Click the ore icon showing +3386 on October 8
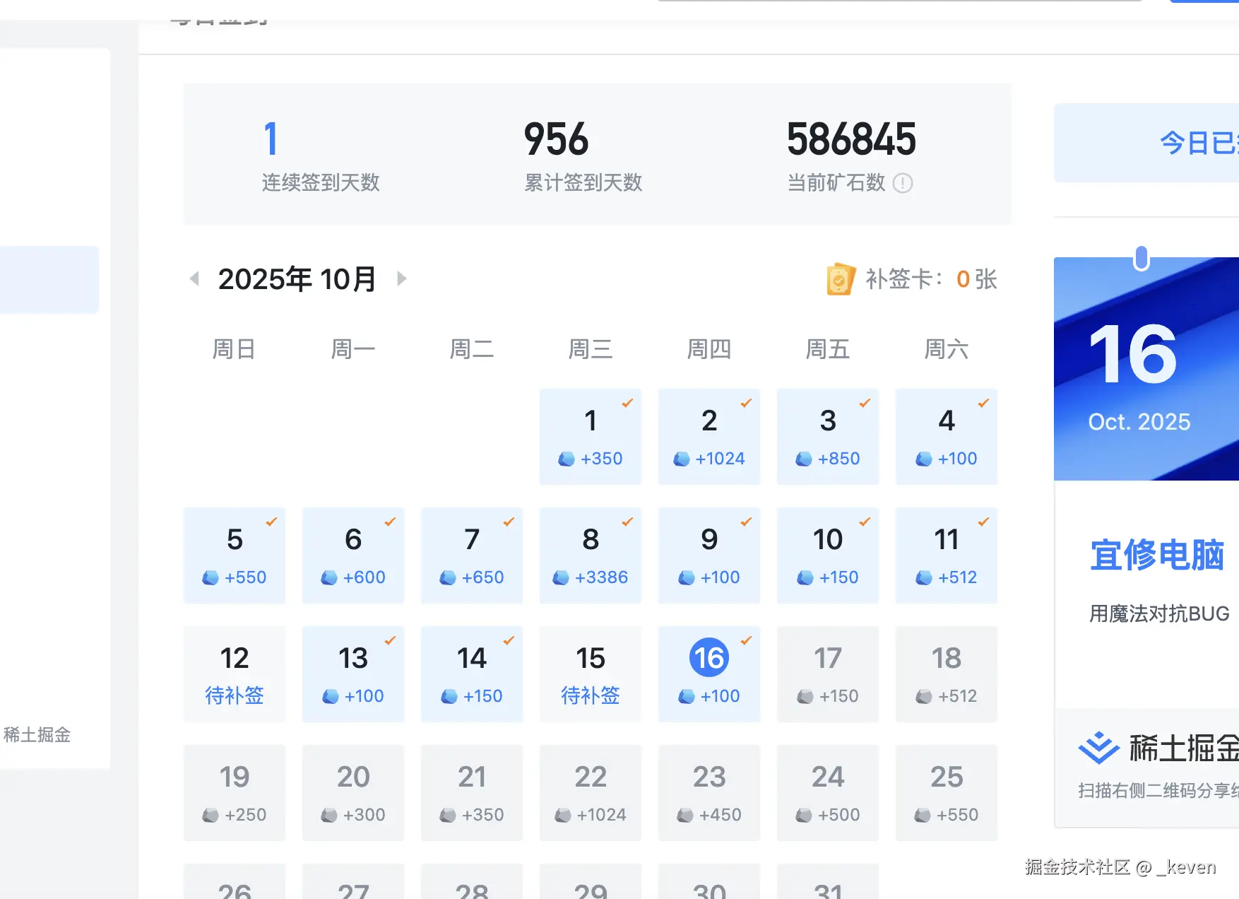This screenshot has height=899, width=1239. pos(563,577)
